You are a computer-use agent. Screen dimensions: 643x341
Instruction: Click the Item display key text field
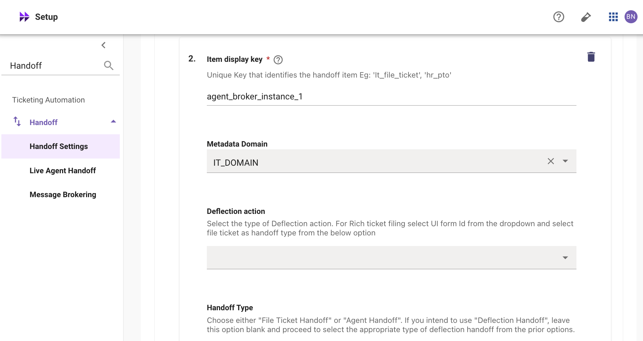(x=391, y=97)
